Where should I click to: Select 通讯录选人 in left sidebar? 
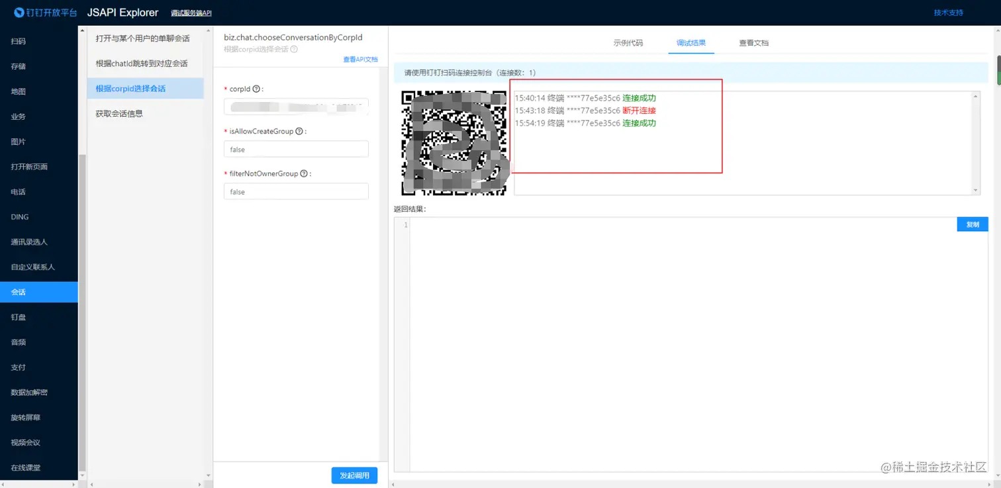(x=39, y=242)
